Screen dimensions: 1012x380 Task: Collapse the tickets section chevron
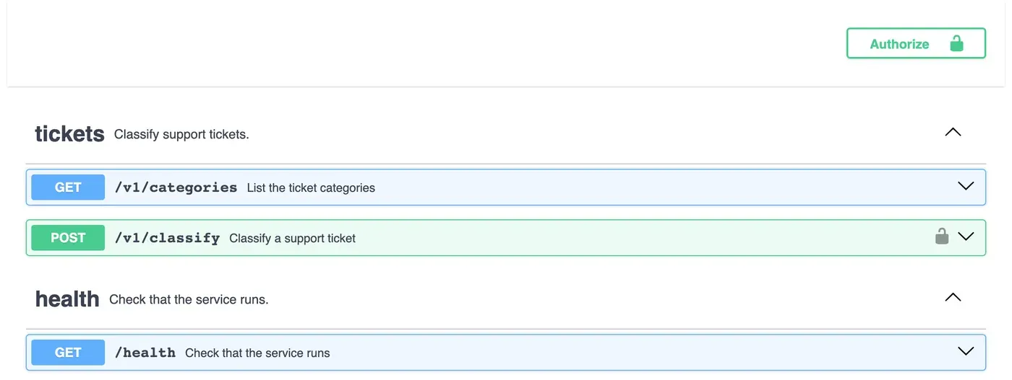953,132
